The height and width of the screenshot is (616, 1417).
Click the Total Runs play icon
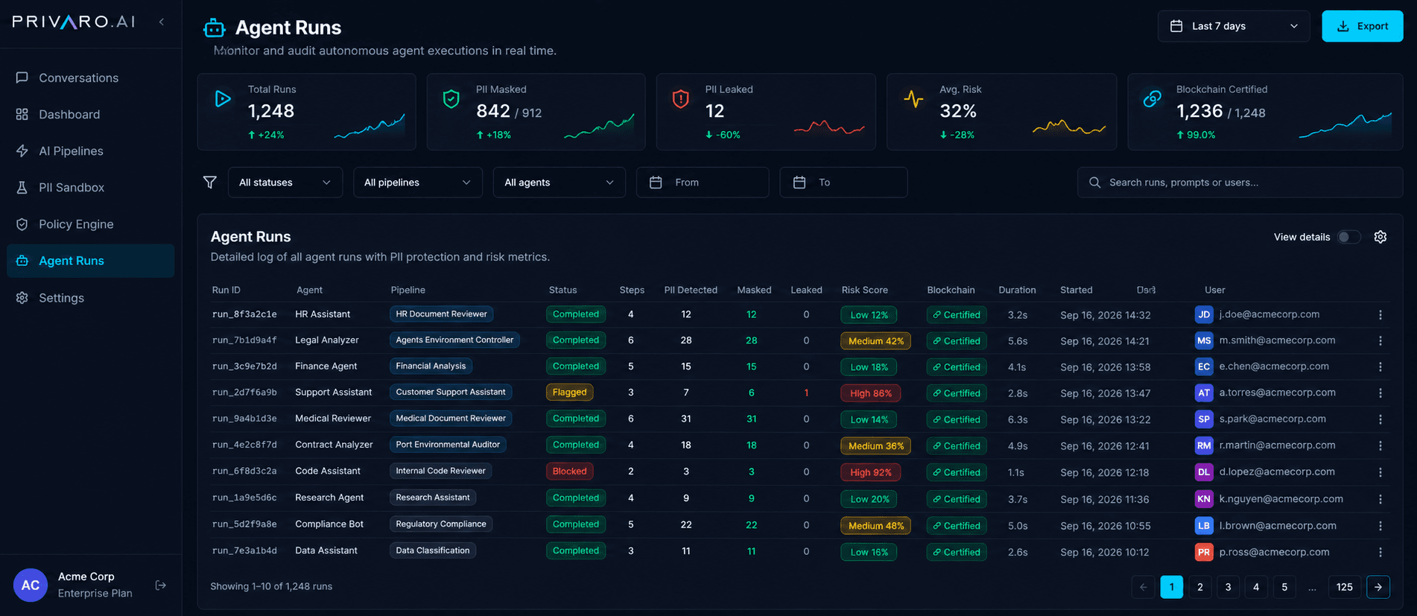[x=222, y=98]
